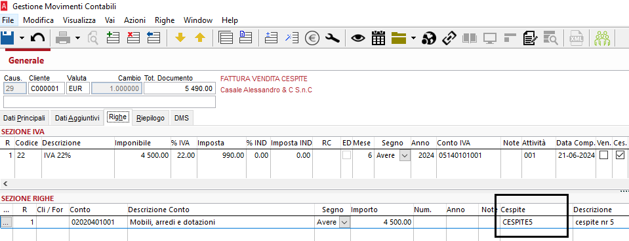Click the print preview magnifier icon
This screenshot has height=241, width=629.
click(93, 38)
